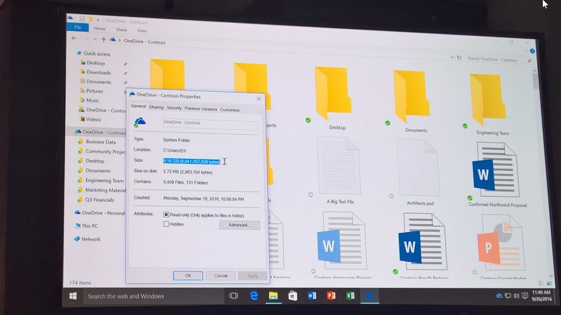Open the Store app from the taskbar
Screen dimensions: 561x315
[293, 296]
